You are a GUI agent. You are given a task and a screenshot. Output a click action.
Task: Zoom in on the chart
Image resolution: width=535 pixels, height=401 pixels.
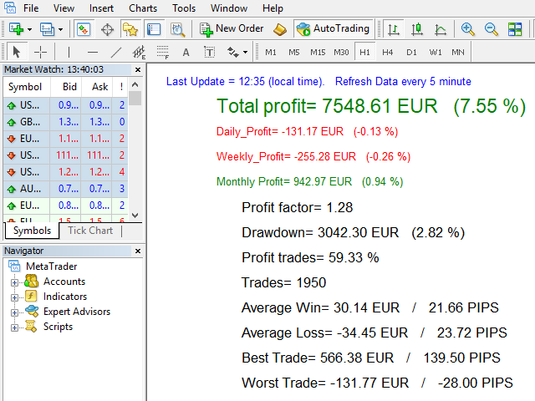click(468, 29)
